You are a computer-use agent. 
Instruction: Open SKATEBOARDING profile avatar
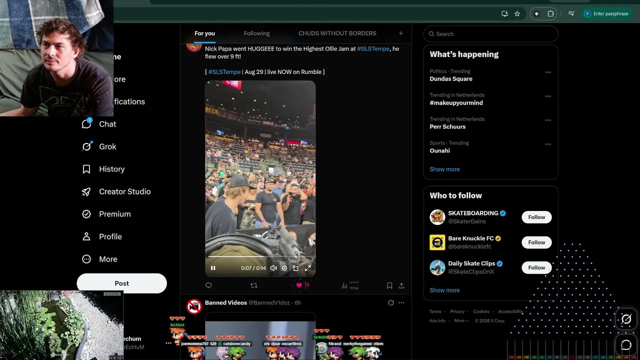437,217
